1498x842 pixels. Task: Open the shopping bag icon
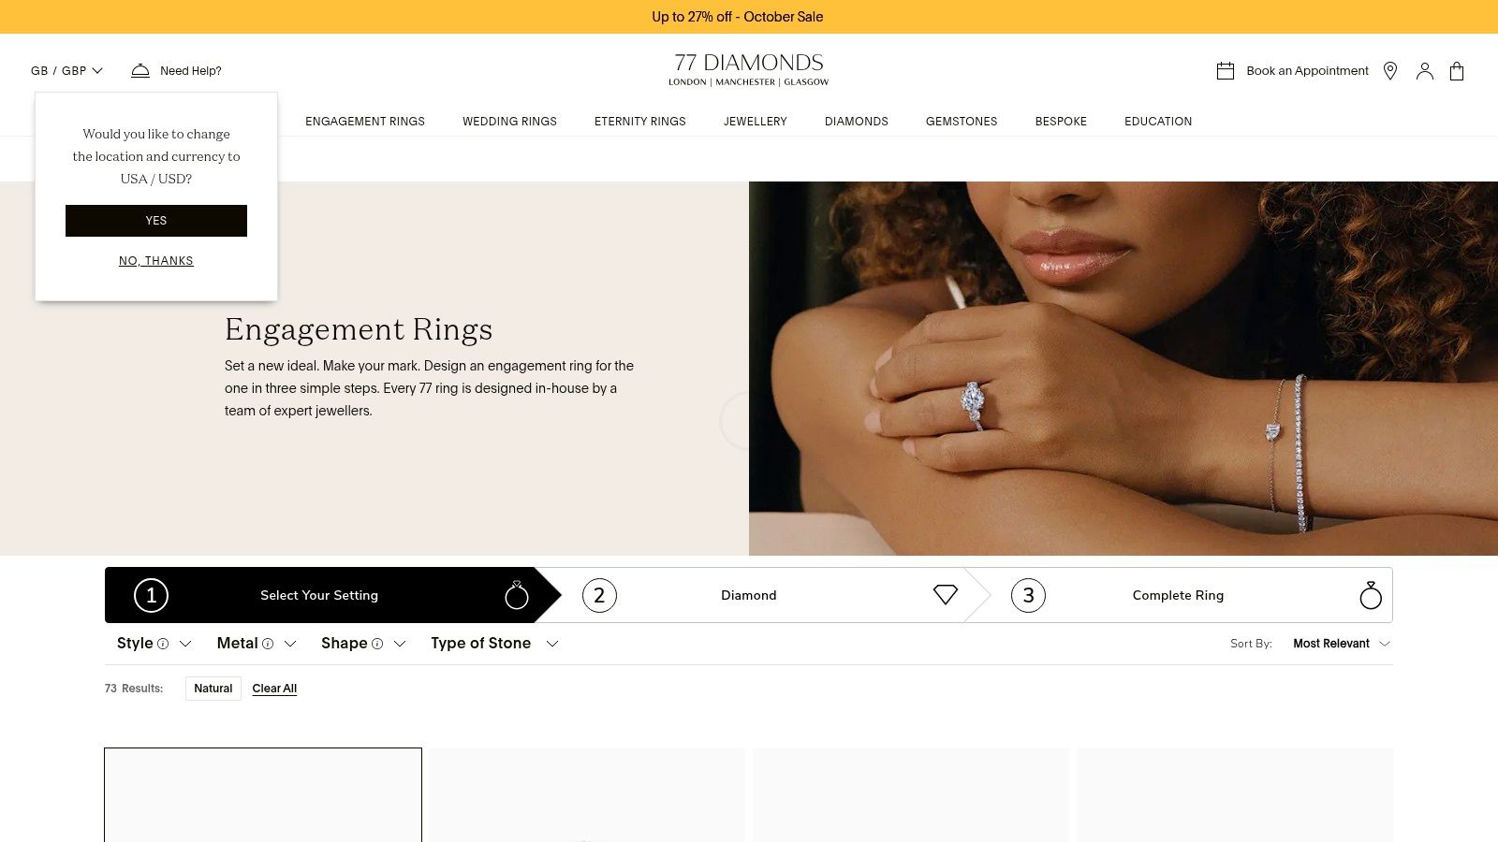(1457, 71)
